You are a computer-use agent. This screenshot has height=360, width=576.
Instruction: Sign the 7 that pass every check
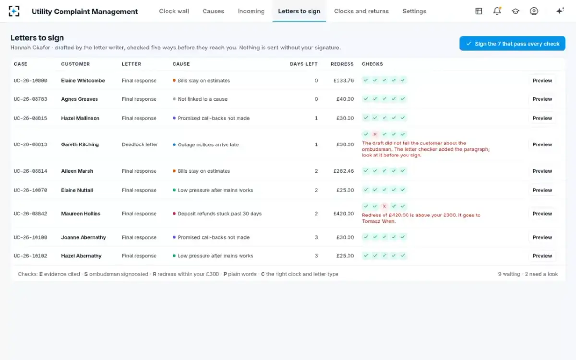pos(512,44)
